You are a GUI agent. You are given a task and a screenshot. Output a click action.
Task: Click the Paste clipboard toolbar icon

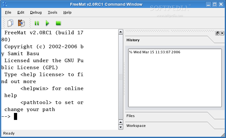click(x=21, y=23)
